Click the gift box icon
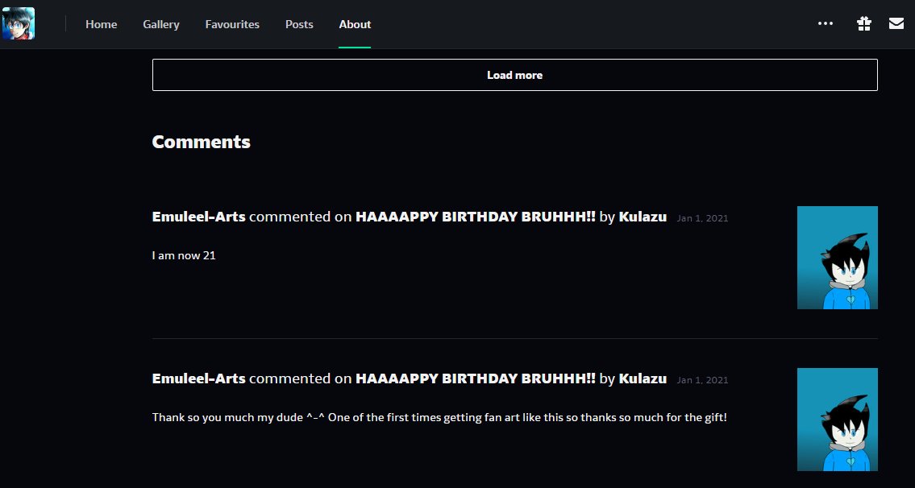This screenshot has height=488, width=915. tap(864, 23)
